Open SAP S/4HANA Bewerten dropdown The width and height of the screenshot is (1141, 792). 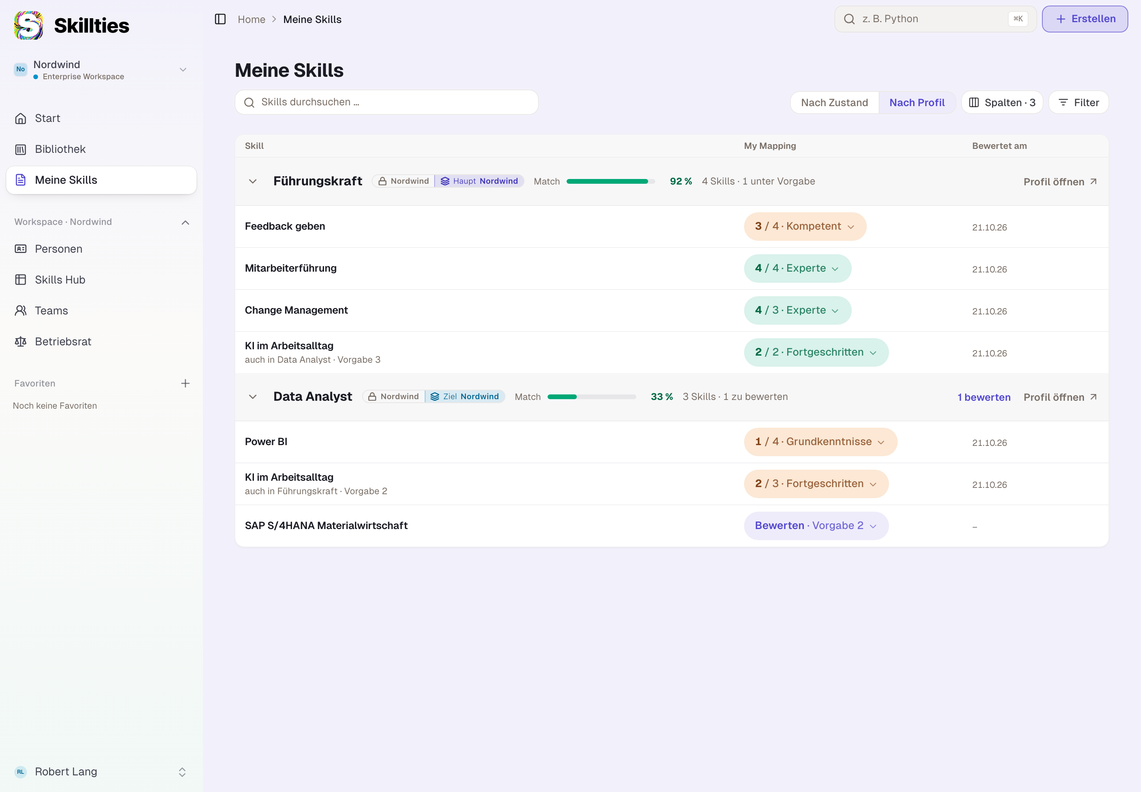pyautogui.click(x=816, y=526)
